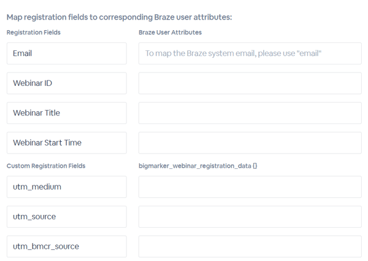Select the utm_source custom field

(x=66, y=217)
